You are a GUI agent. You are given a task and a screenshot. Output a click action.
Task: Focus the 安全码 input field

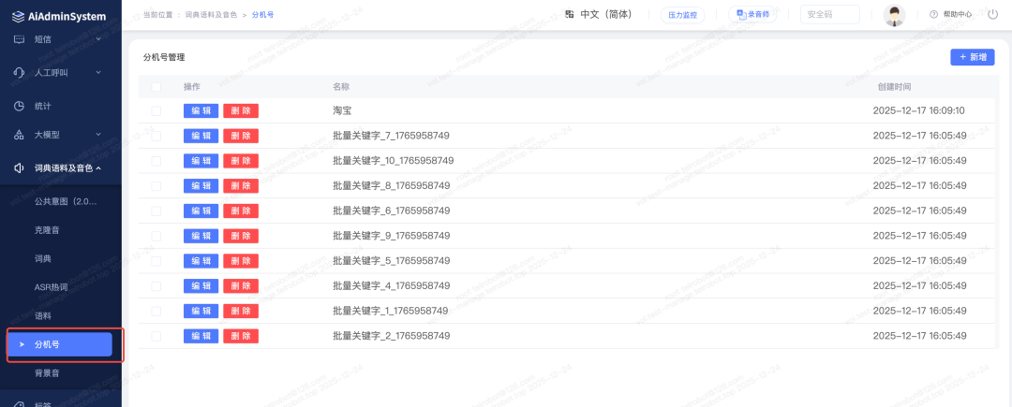click(x=829, y=14)
